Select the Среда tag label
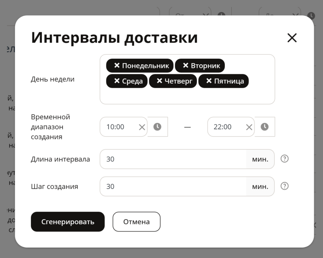The height and width of the screenshot is (258, 323). pos(132,81)
